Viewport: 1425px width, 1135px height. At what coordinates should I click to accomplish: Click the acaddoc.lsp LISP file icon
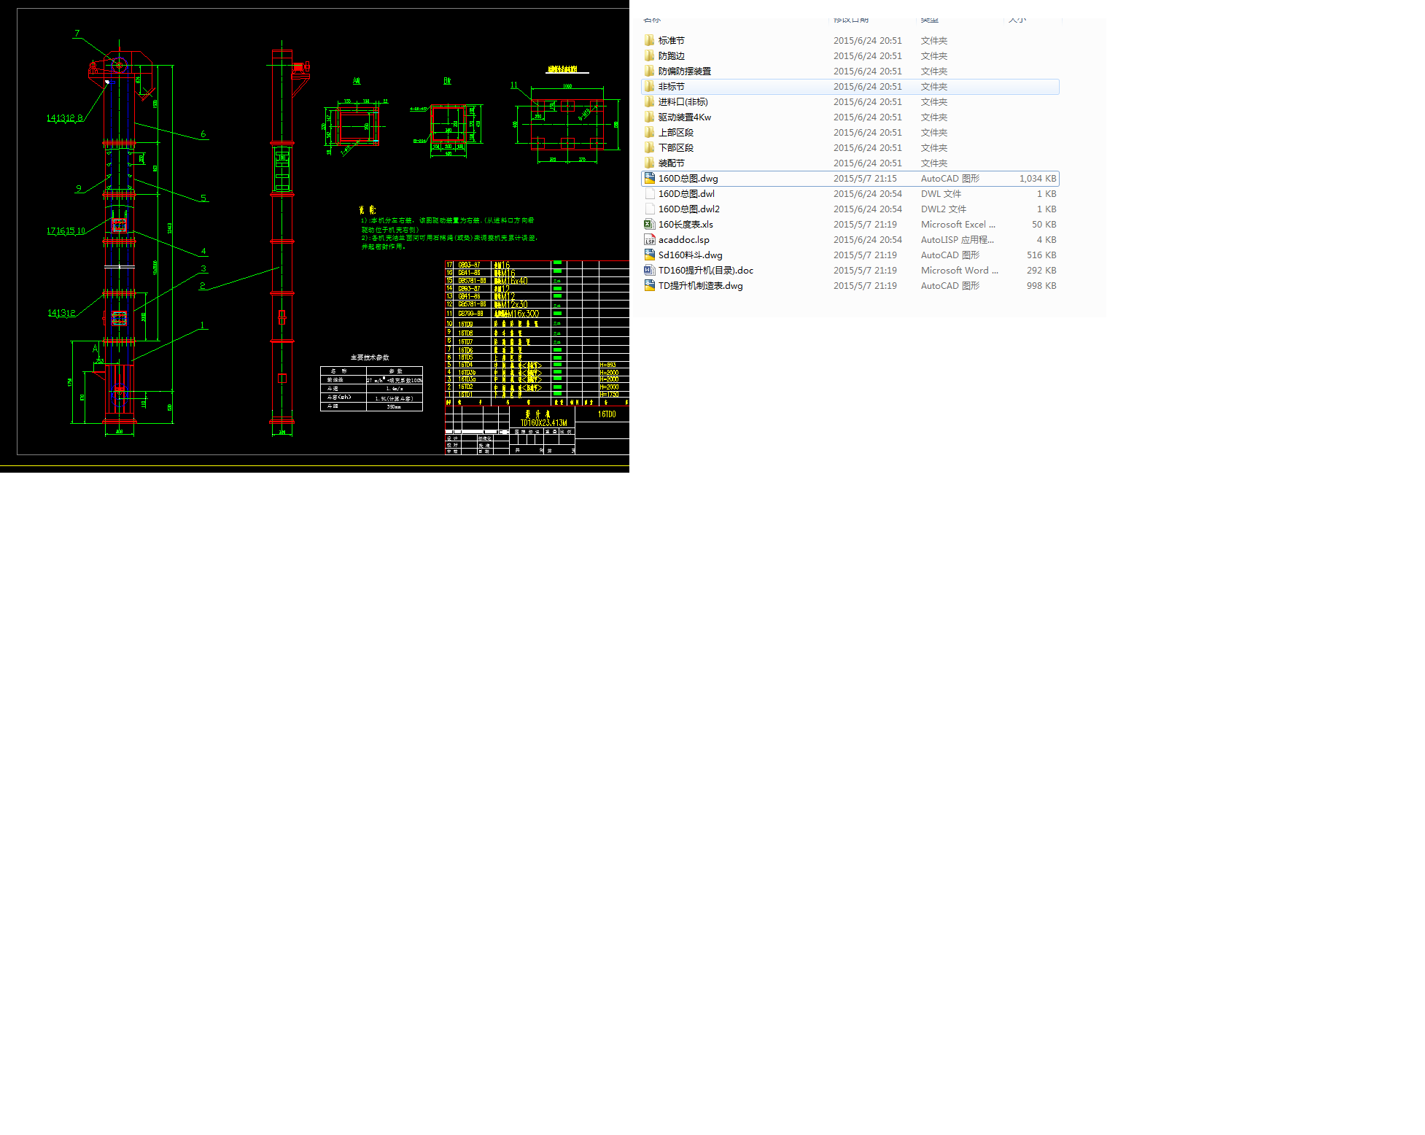649,239
